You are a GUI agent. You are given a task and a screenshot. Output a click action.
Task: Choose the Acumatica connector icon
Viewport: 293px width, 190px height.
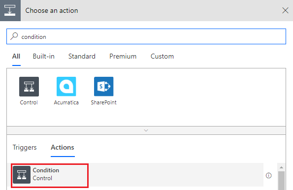pyautogui.click(x=66, y=87)
